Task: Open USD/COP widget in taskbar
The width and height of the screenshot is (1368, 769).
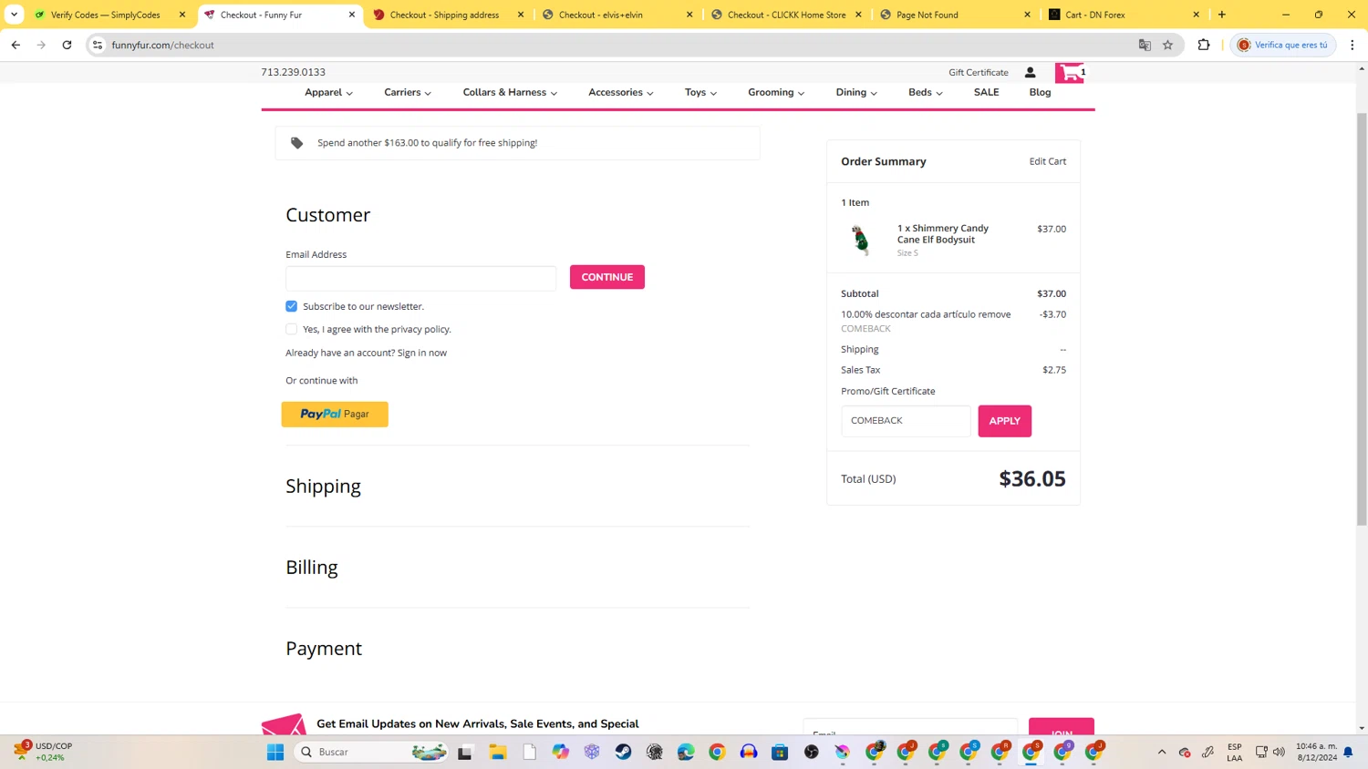Action: pyautogui.click(x=43, y=752)
